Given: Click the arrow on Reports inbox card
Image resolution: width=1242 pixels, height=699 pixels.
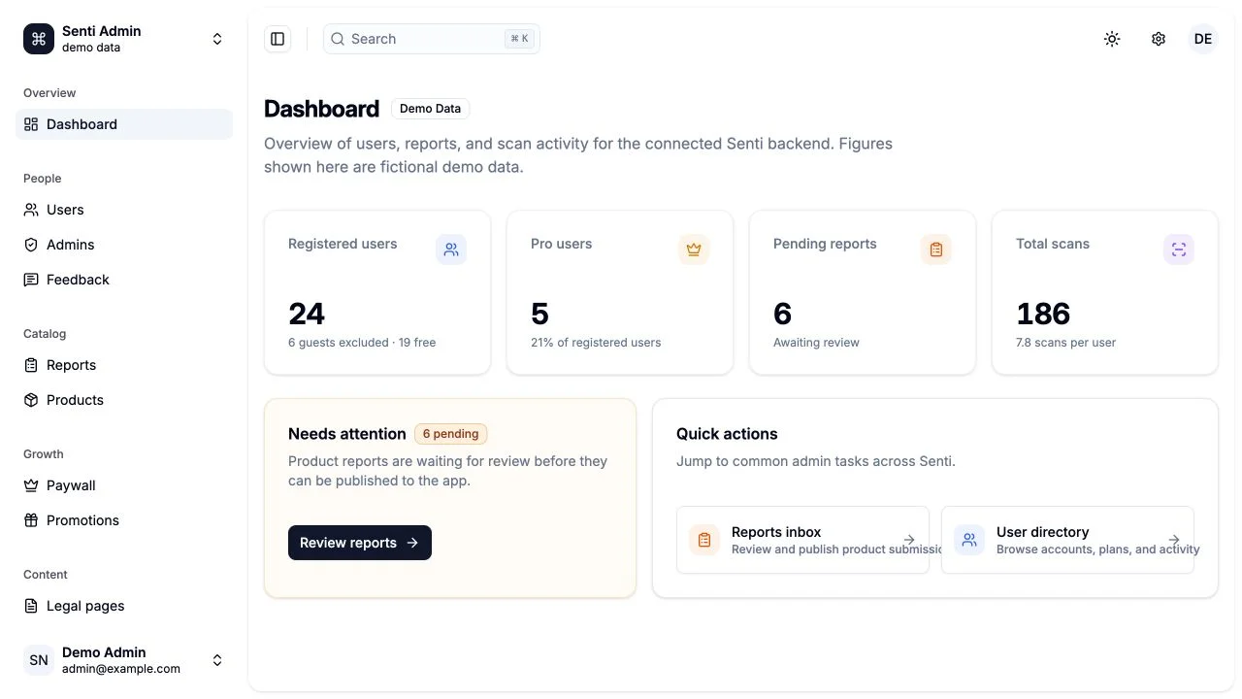Looking at the screenshot, I should pos(909,540).
